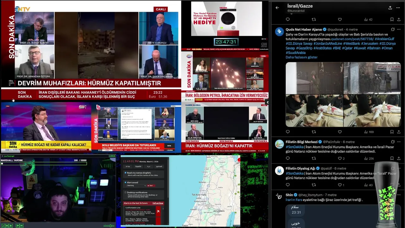Switch alert site language to Russian
Image resolution: width=405 pixels, height=228 pixels.
pos(159,166)
